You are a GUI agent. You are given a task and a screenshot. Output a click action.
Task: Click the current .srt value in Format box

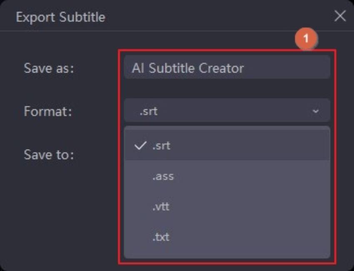(x=149, y=111)
